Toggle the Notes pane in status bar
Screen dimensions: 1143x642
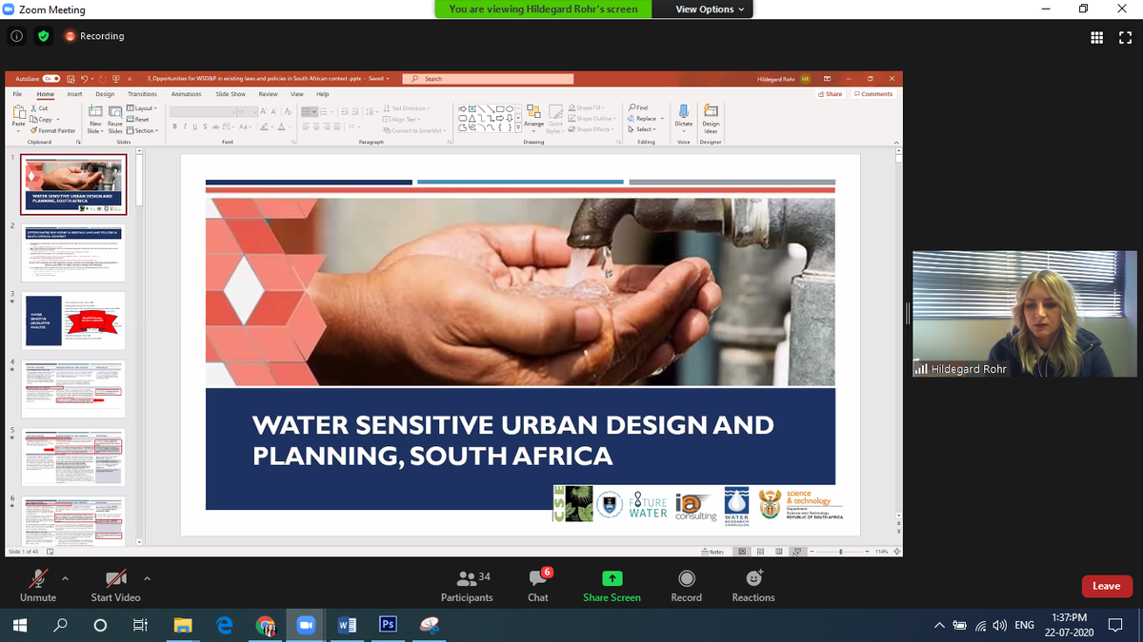712,552
